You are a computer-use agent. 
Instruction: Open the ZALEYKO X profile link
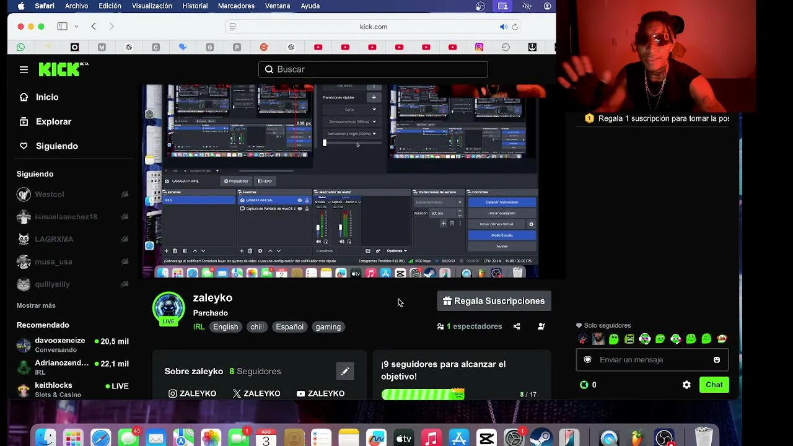pyautogui.click(x=256, y=393)
